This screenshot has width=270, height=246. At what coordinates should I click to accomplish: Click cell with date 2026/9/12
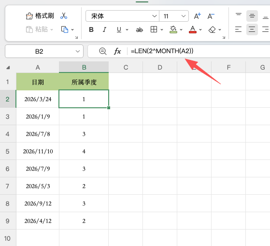38,203
